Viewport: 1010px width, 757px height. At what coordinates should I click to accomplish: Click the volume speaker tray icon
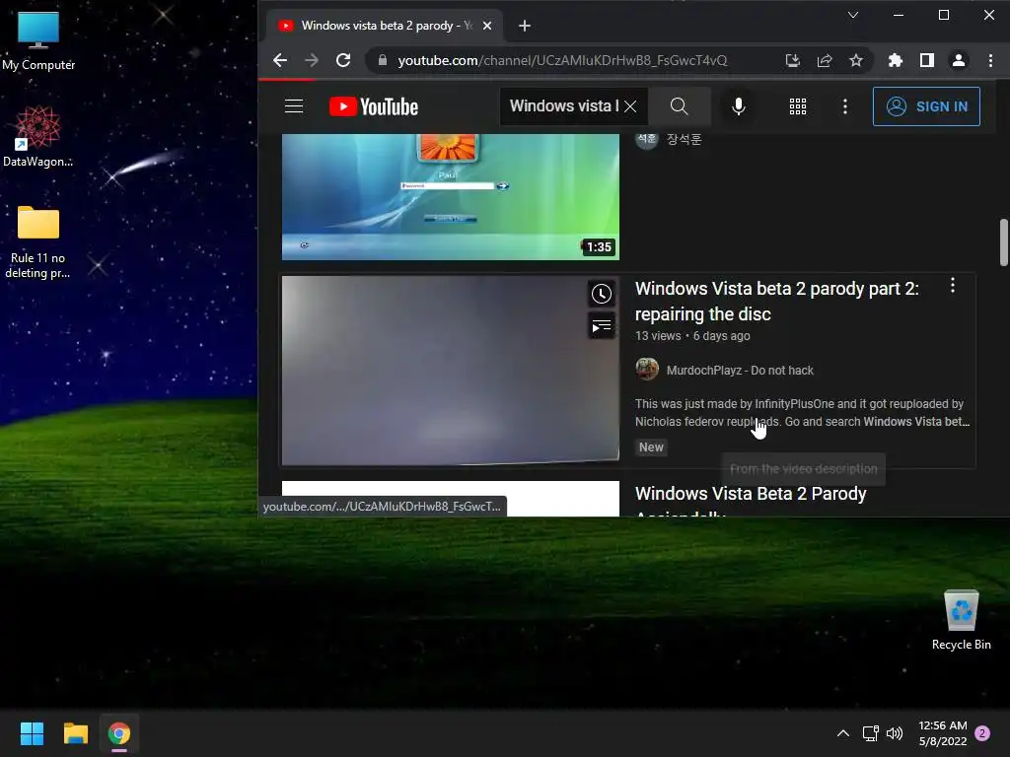895,733
